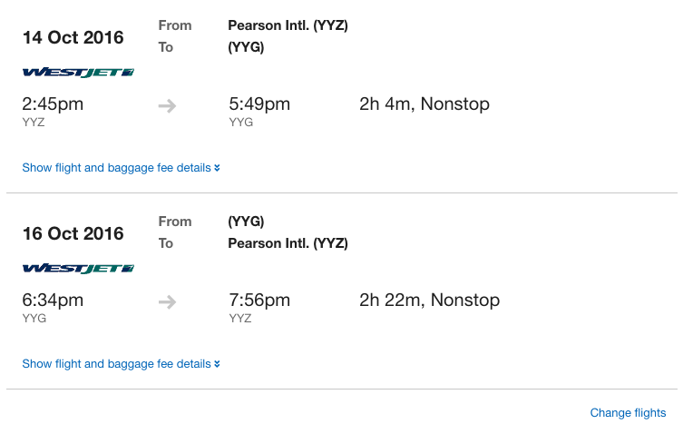
Task: Click the (YYG) origin on the return flight
Action: pos(246,222)
